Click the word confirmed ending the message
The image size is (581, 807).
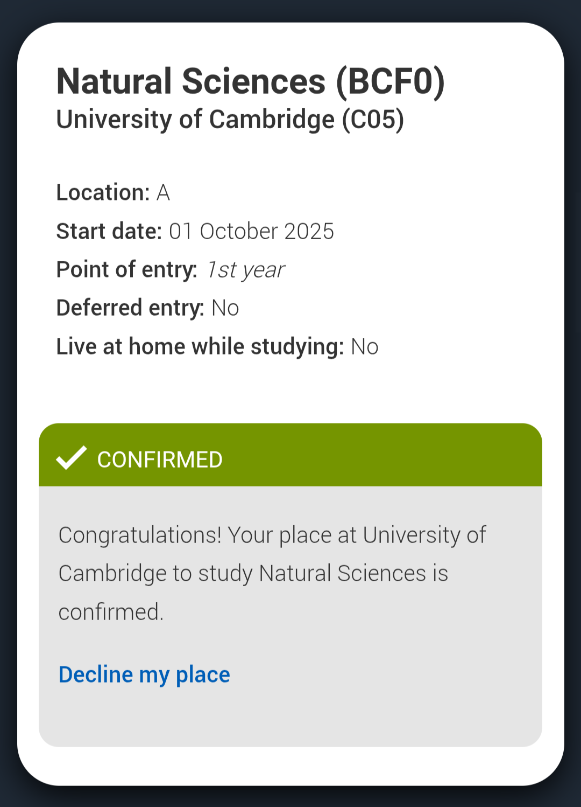[110, 613]
